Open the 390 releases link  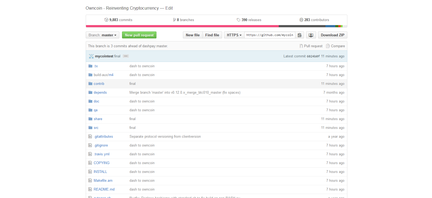click(249, 20)
